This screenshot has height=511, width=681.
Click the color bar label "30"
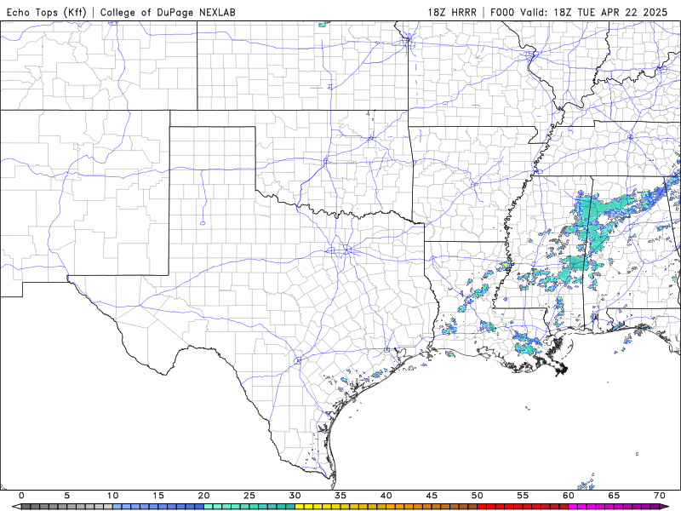tap(295, 496)
